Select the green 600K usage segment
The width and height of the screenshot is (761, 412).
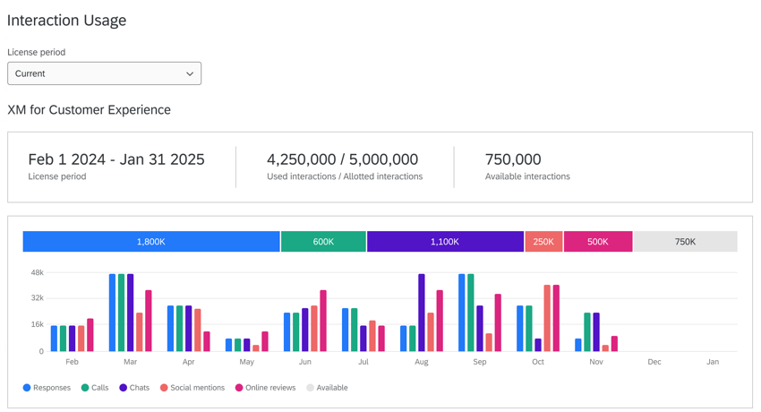(323, 242)
